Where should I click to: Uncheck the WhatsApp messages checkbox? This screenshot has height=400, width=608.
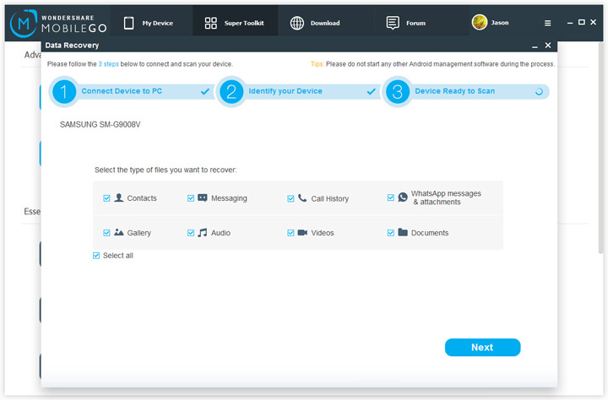(x=390, y=197)
